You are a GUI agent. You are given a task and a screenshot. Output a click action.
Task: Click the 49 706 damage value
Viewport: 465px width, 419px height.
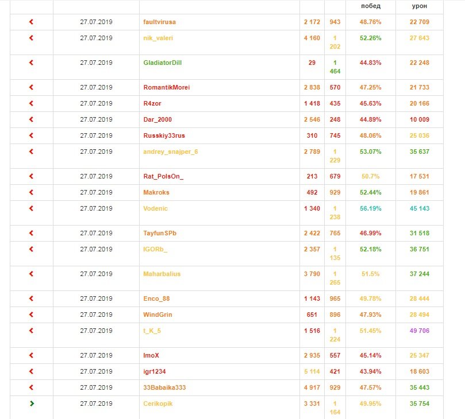pyautogui.click(x=420, y=331)
